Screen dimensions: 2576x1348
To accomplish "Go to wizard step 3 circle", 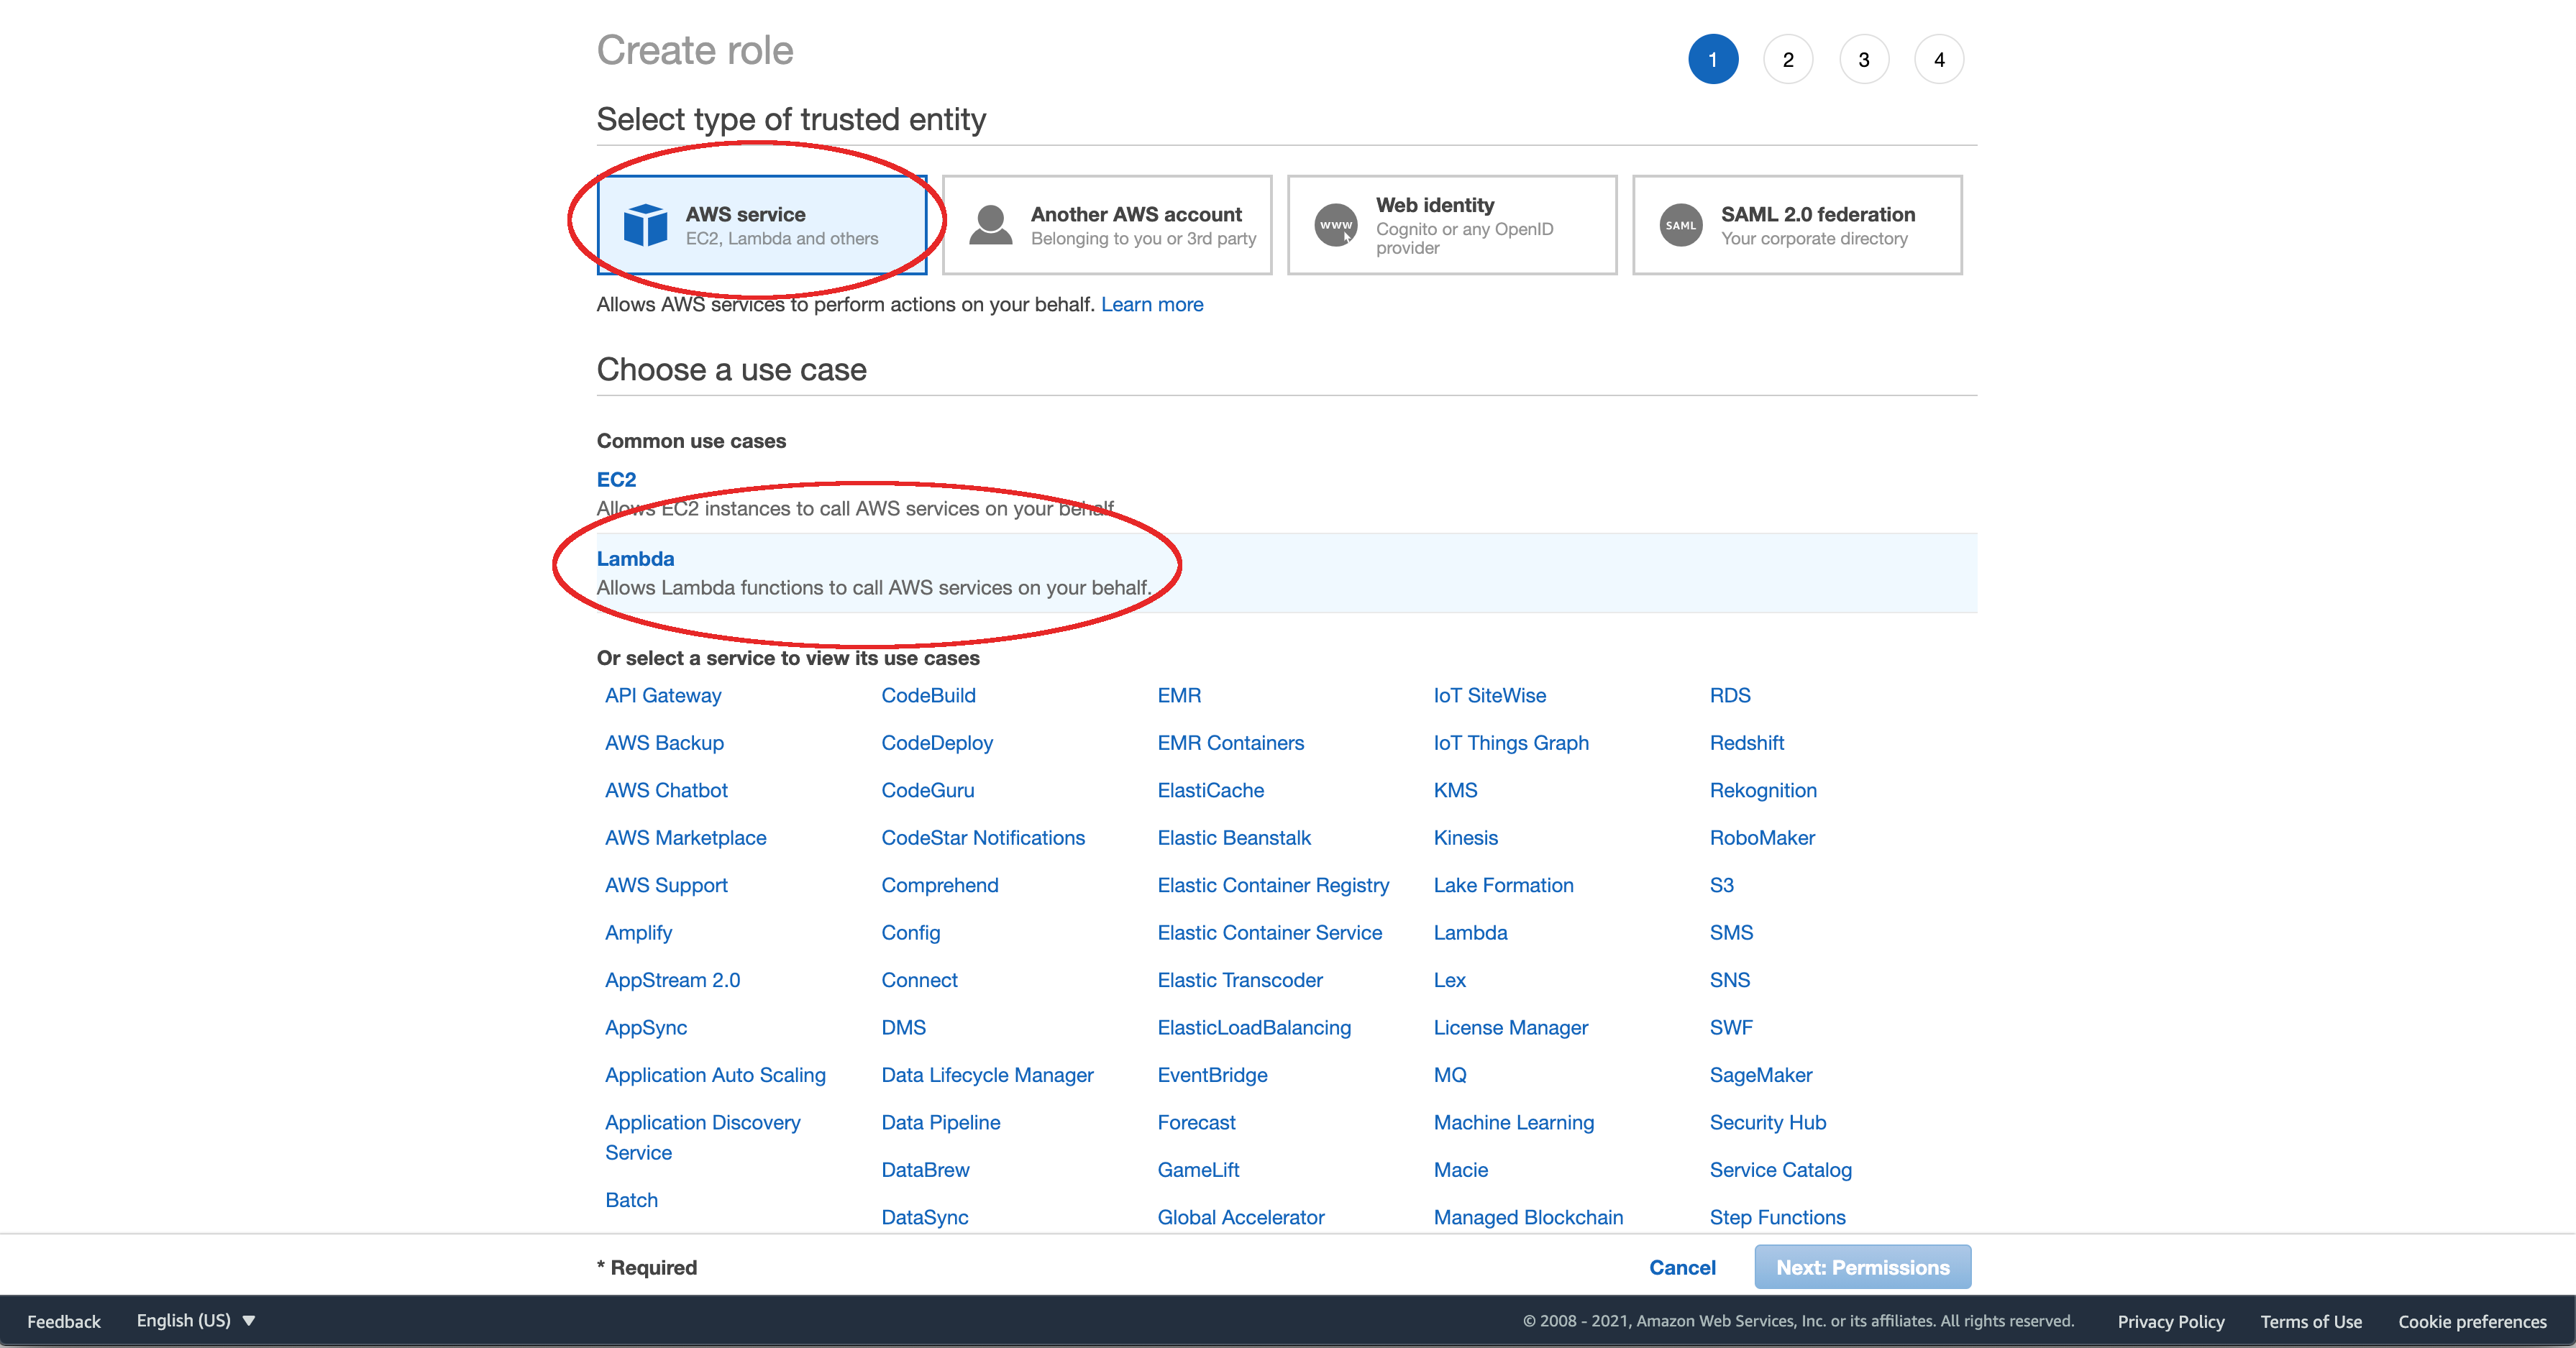I will (1864, 60).
